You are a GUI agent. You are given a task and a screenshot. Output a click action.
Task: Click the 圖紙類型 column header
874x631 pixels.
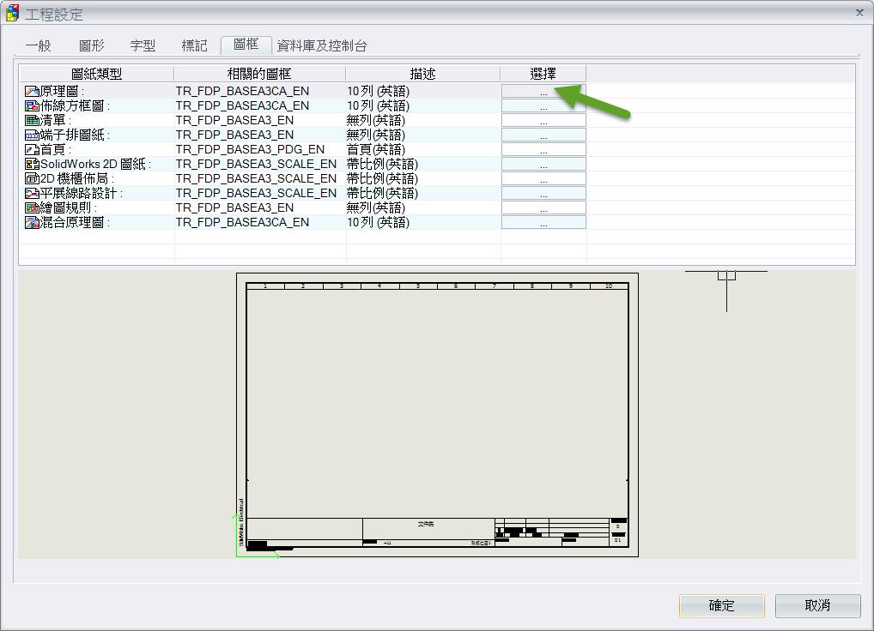click(x=96, y=74)
